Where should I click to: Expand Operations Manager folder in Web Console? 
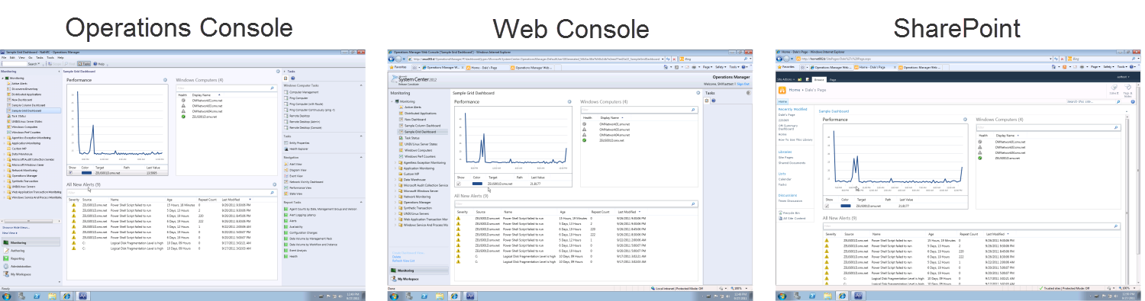395,202
